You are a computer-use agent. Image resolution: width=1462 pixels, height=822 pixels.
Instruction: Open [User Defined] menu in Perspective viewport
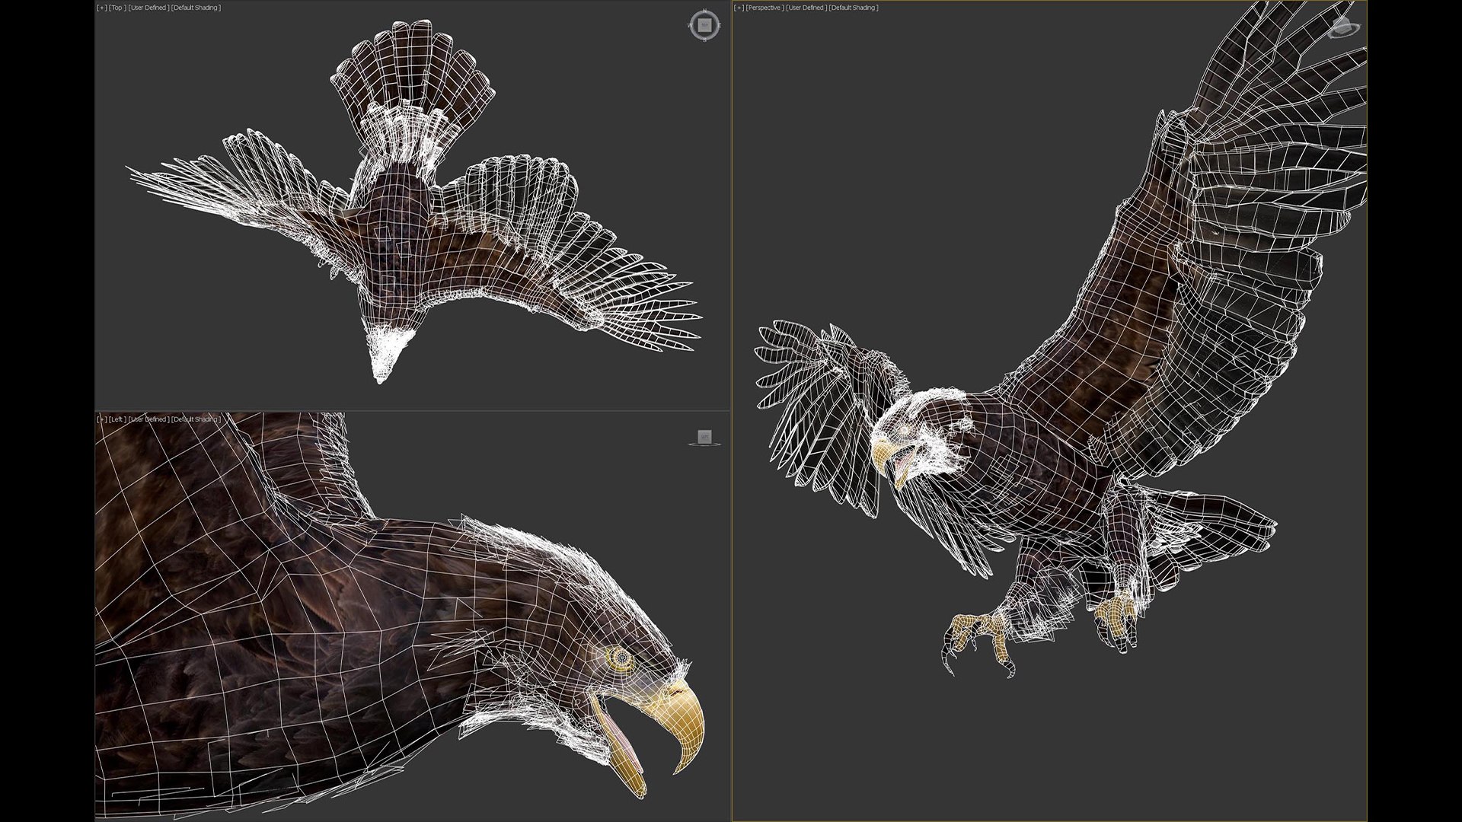[x=806, y=8]
